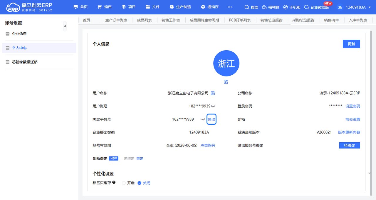376x200 pixels.
Task: Click the 待绑定 button for 微信服务号
Action: pyautogui.click(x=350, y=145)
